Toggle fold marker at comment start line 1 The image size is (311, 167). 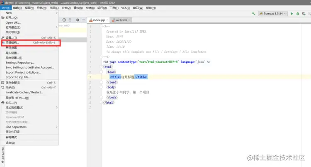pos(101,26)
